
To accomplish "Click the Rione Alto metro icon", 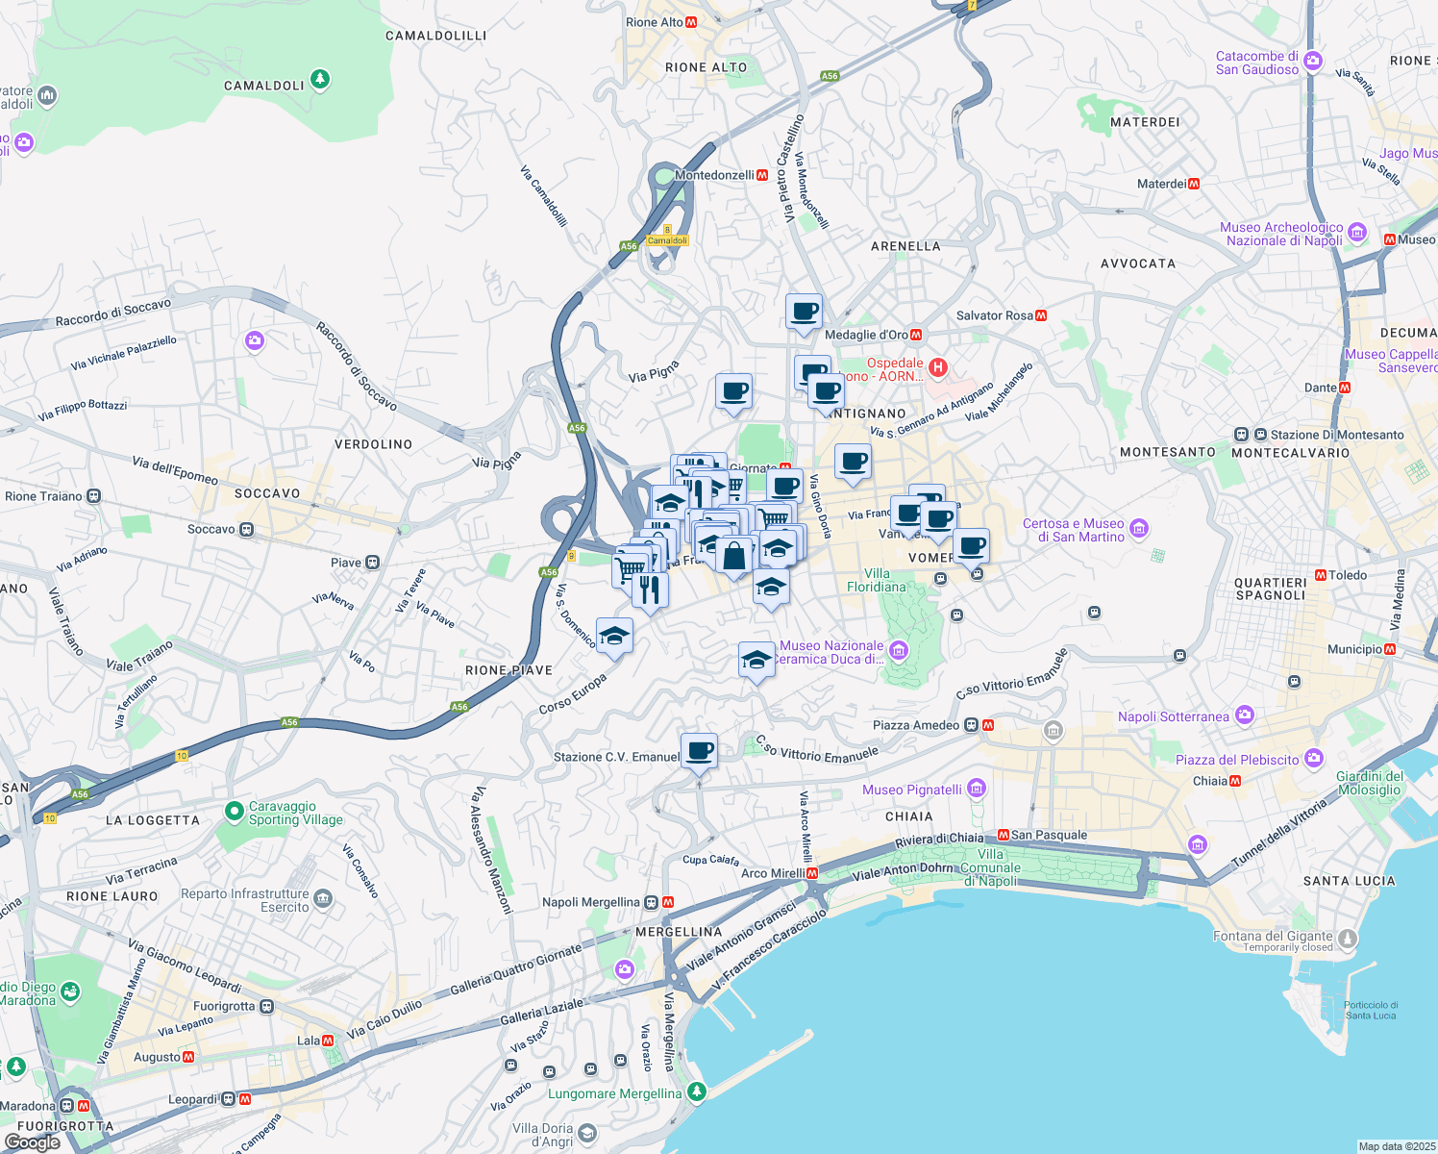I will (691, 22).
